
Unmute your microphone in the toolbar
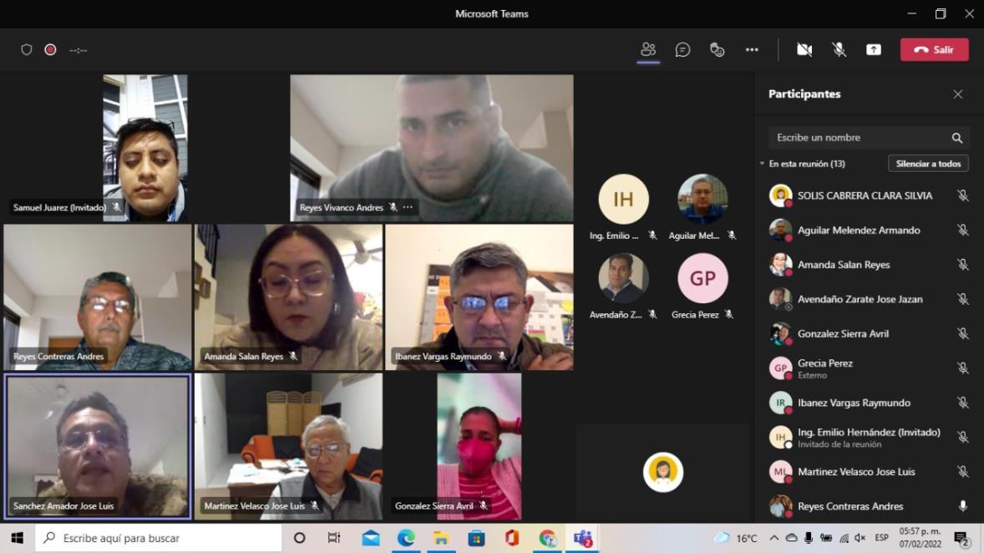[839, 50]
